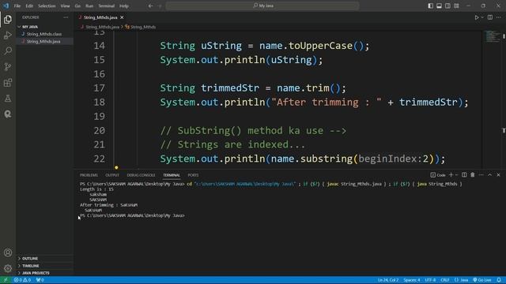The width and height of the screenshot is (506, 284).
Task: Open the remote window status button
Action: pos(6,280)
